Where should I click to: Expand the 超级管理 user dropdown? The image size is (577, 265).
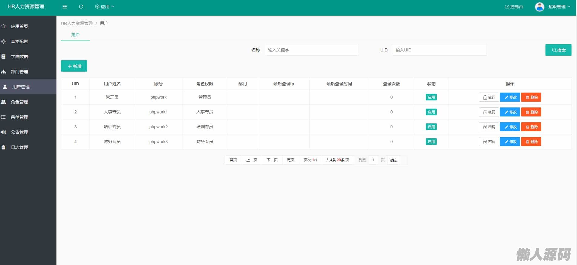(x=559, y=7)
